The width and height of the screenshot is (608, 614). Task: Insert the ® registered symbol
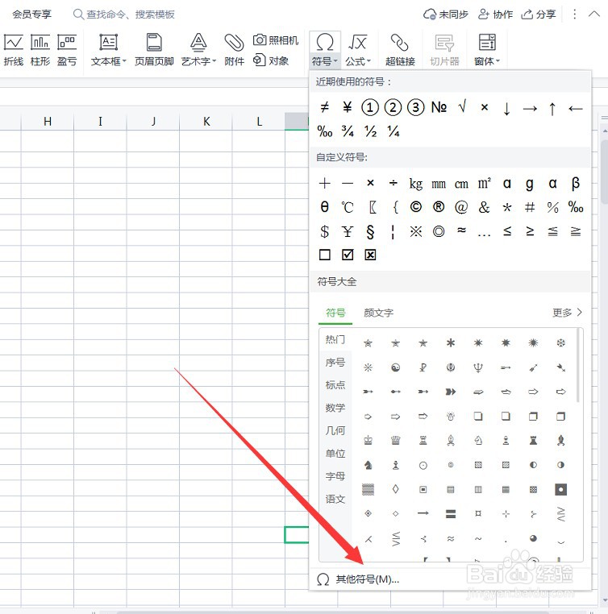(439, 207)
